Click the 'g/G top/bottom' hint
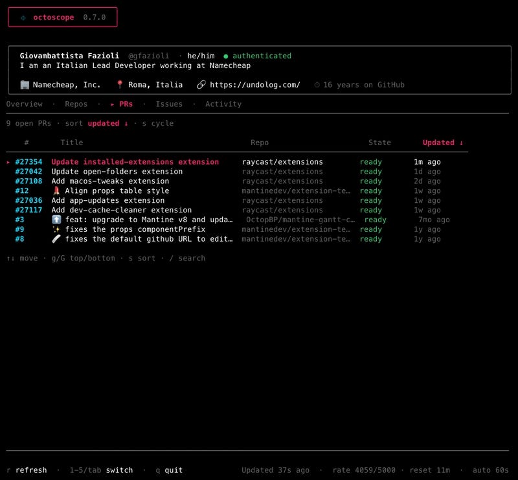 click(x=83, y=258)
